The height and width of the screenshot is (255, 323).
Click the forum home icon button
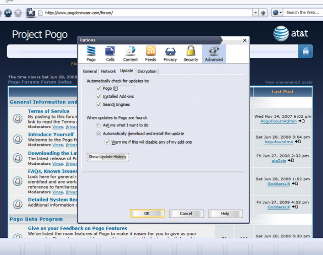[305, 51]
